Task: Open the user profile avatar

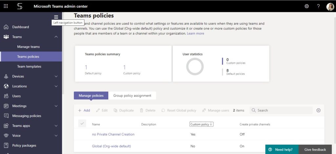Action: click(x=330, y=7)
